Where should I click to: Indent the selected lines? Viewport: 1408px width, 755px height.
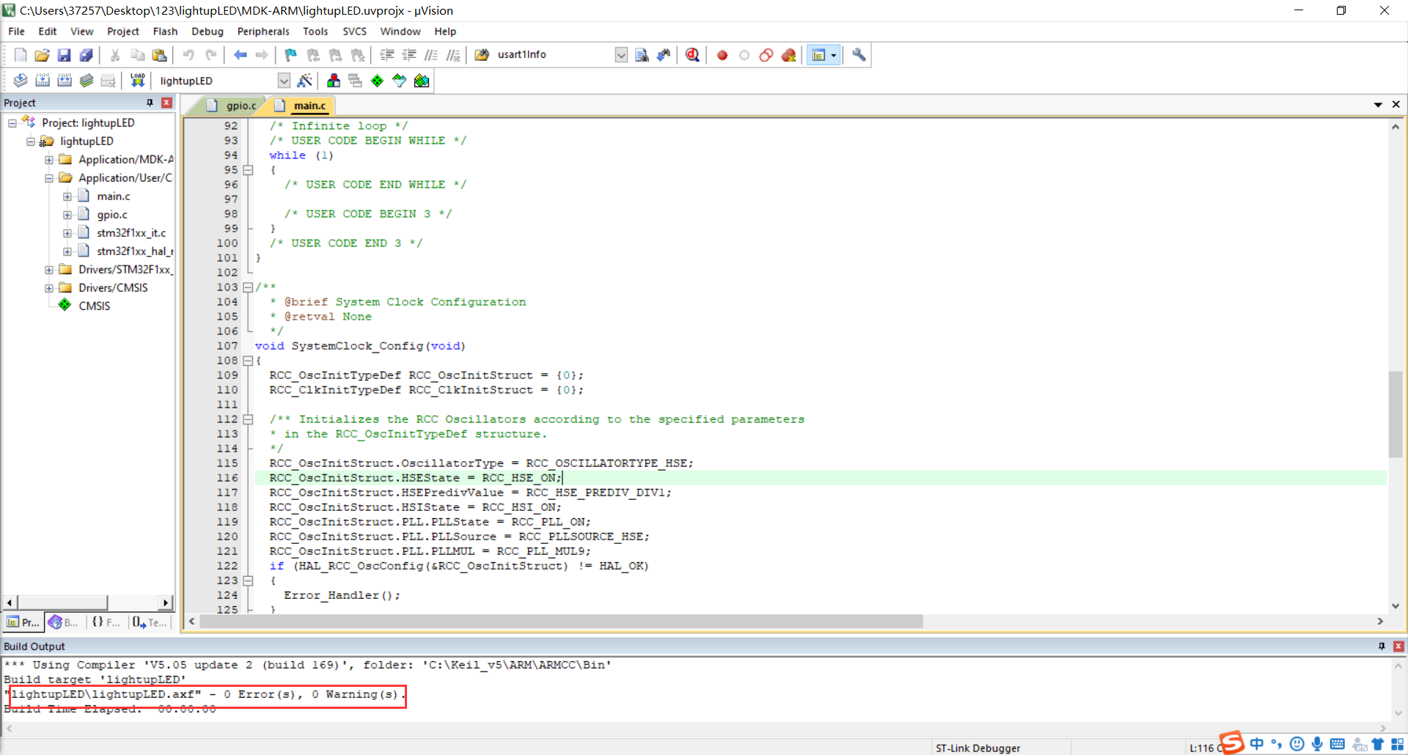[x=387, y=55]
